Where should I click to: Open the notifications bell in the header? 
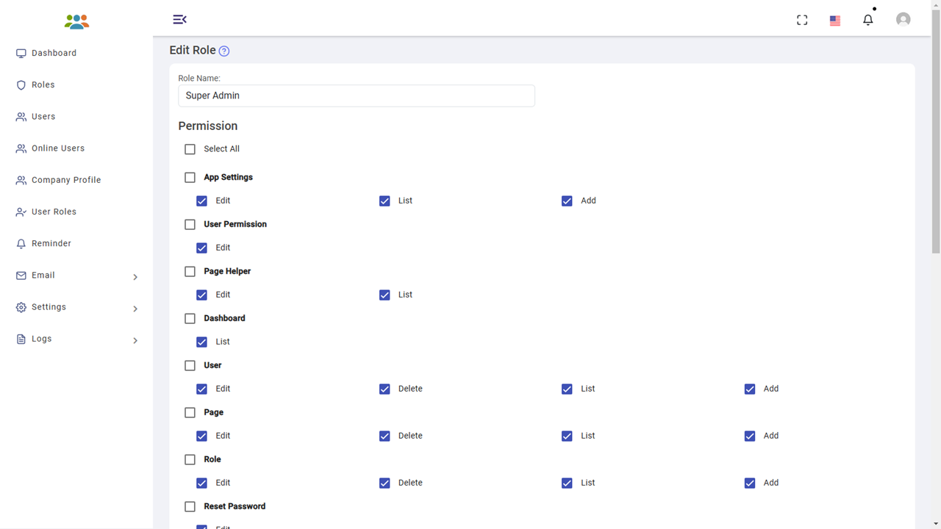coord(868,20)
